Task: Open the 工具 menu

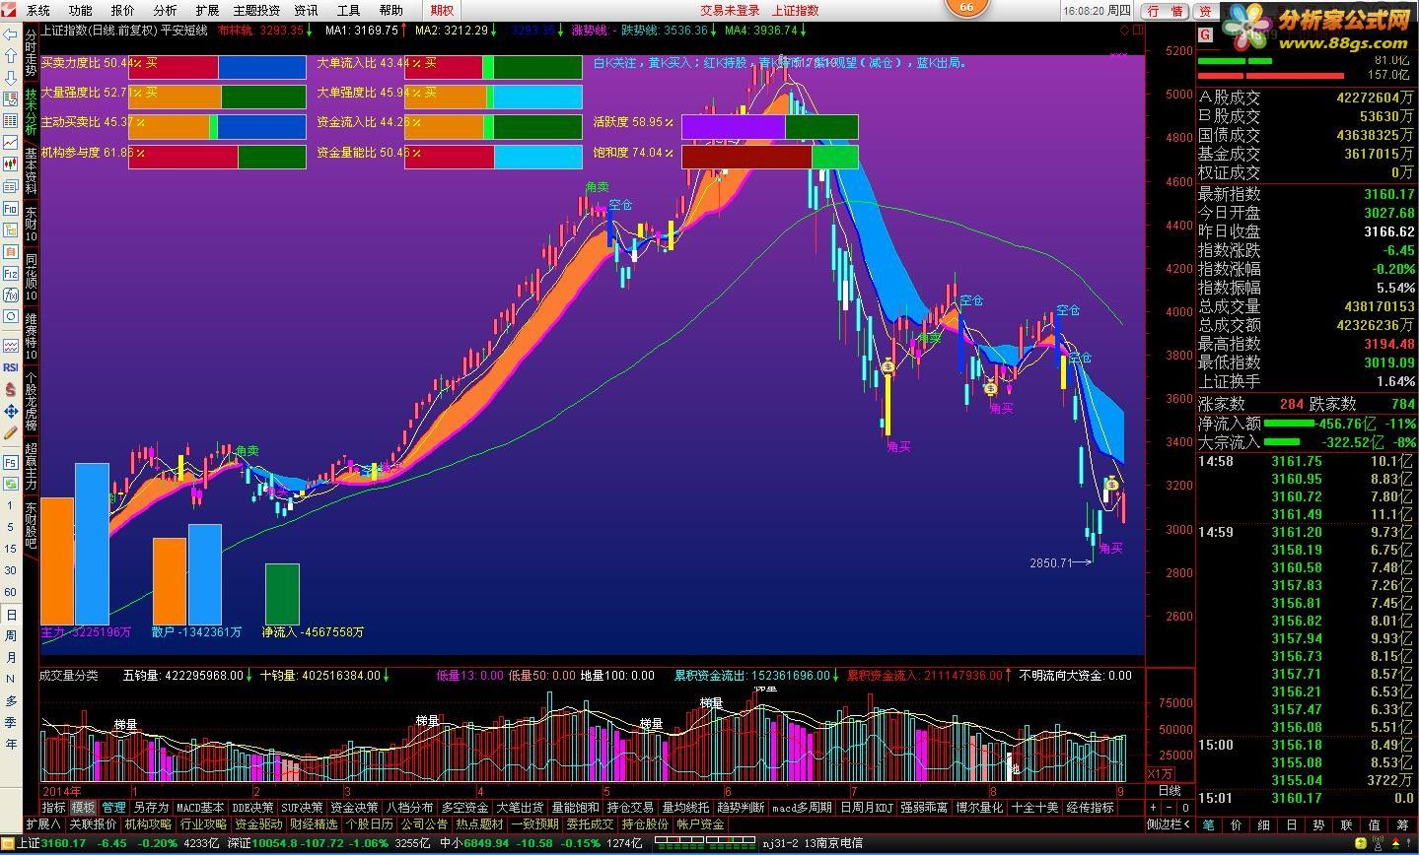Action: pyautogui.click(x=348, y=10)
